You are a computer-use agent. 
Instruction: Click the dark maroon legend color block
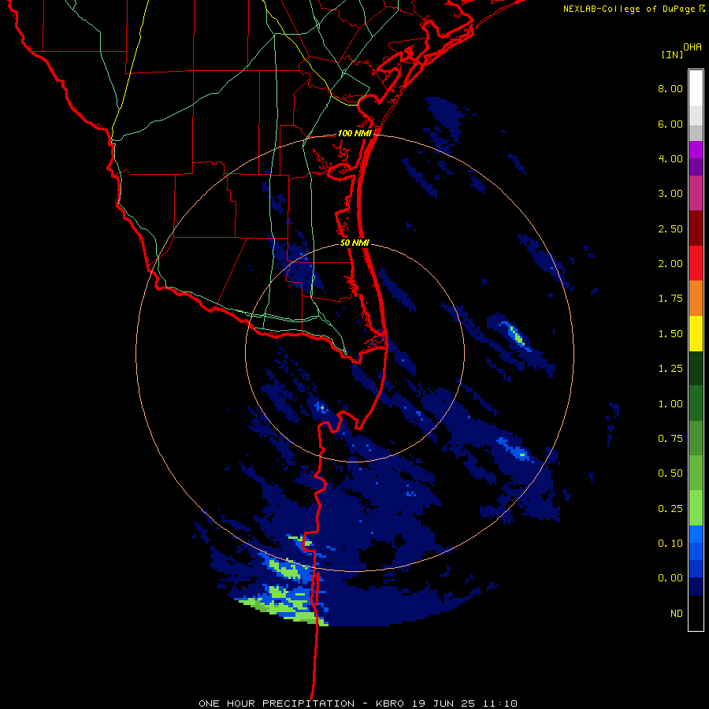(696, 228)
